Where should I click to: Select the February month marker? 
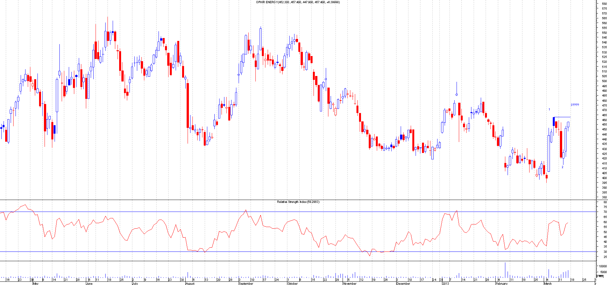pyautogui.click(x=501, y=284)
